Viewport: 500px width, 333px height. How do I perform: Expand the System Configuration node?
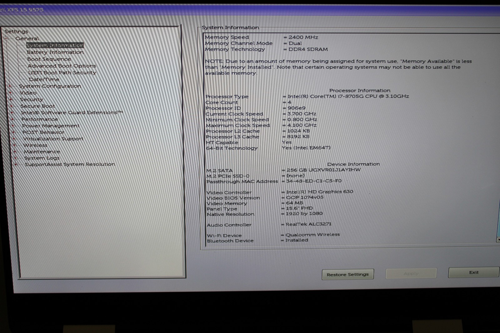tap(9, 86)
